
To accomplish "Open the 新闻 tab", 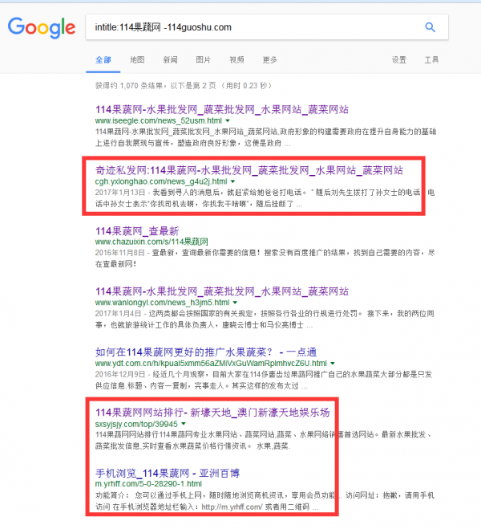I will point(171,60).
